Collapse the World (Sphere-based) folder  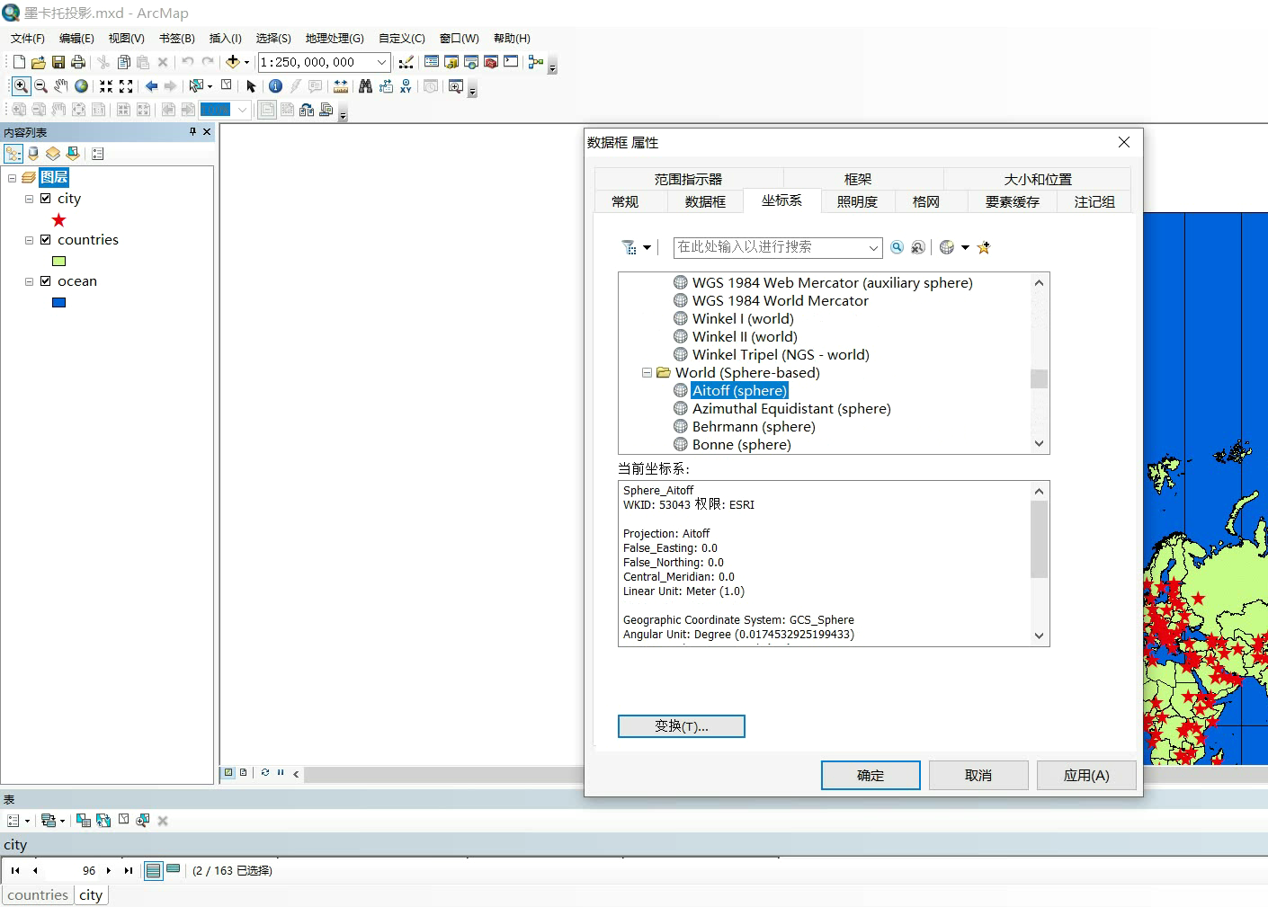[647, 373]
